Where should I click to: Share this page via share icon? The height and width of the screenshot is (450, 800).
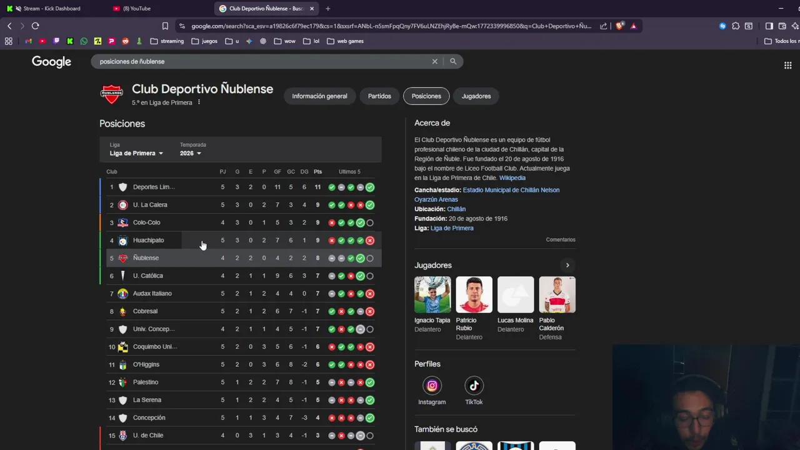pyautogui.click(x=604, y=26)
